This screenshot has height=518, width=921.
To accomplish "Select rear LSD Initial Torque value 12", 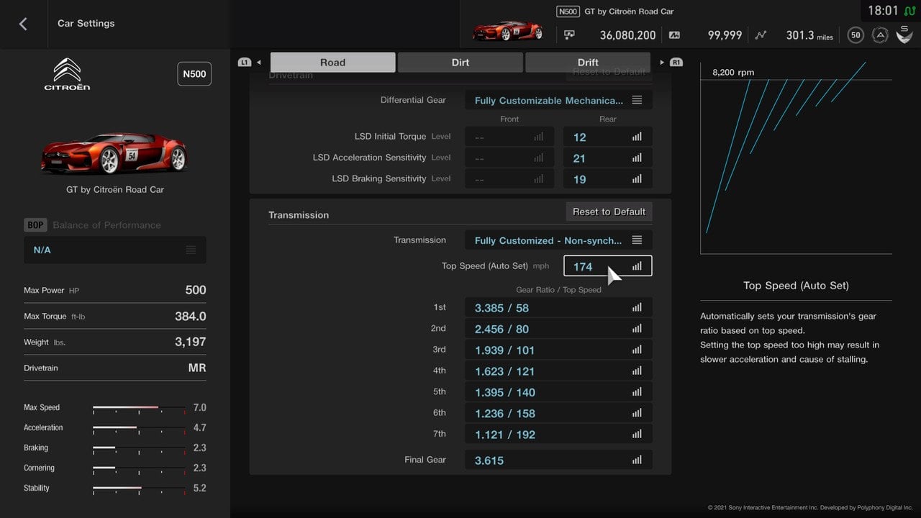I will [x=608, y=137].
